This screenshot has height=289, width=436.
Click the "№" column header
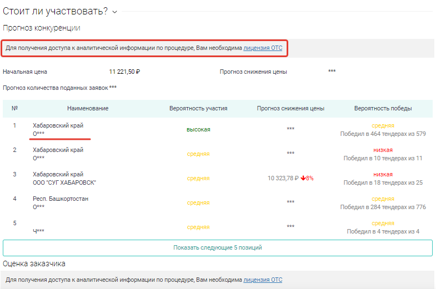click(x=15, y=108)
